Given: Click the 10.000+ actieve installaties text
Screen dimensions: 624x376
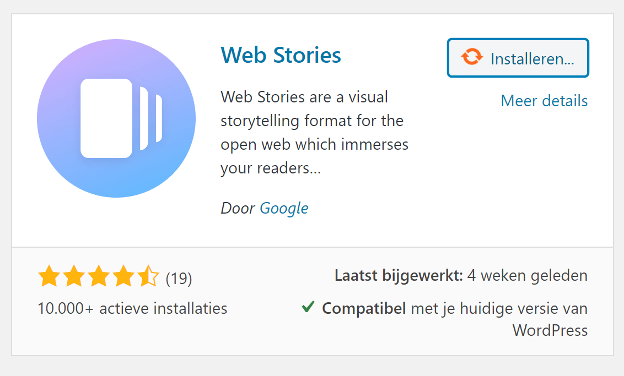Looking at the screenshot, I should click(131, 308).
